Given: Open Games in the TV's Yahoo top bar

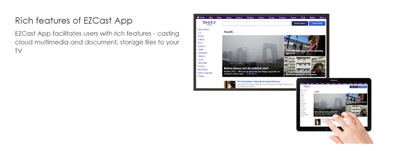Looking at the screenshot, I should click(x=261, y=18).
